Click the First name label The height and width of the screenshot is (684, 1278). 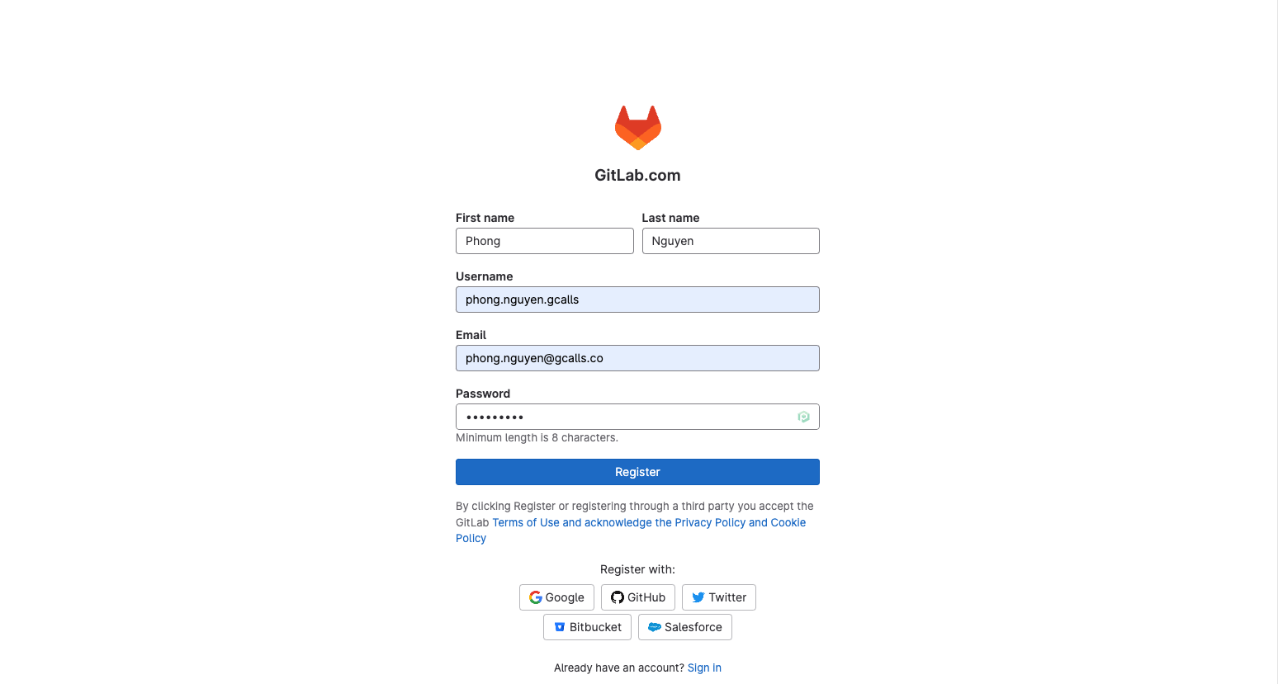pos(485,218)
